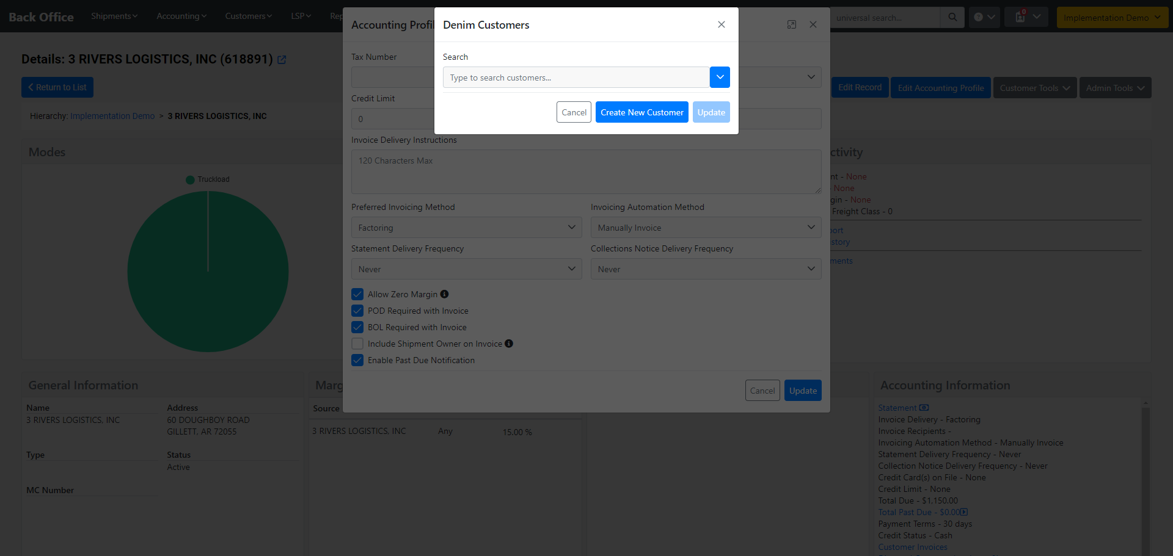Click info icon beside Allow Zero Margin
The height and width of the screenshot is (556, 1173).
pos(445,294)
